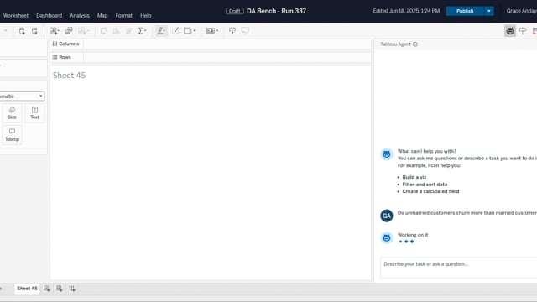Screen dimensions: 537x302
Task: Click the Grace Anday user name
Action: coord(522,11)
